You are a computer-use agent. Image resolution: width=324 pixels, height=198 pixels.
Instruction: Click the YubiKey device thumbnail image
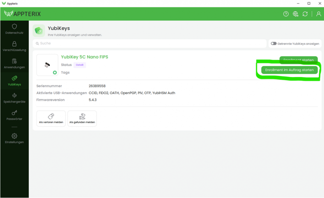pyautogui.click(x=47, y=65)
